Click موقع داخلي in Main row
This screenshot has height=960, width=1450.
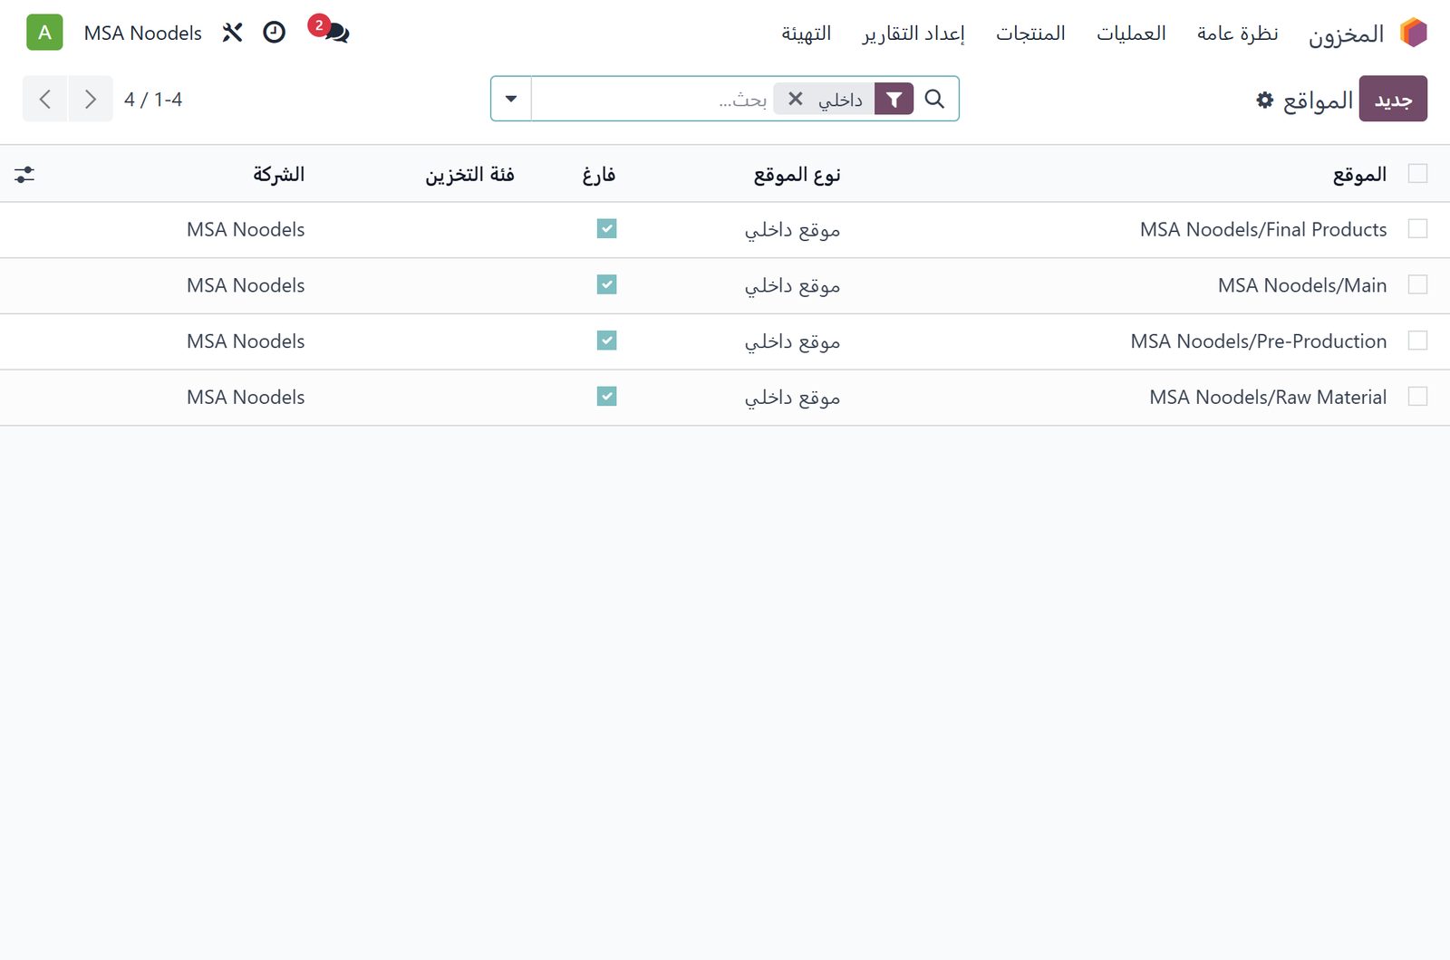tap(793, 286)
